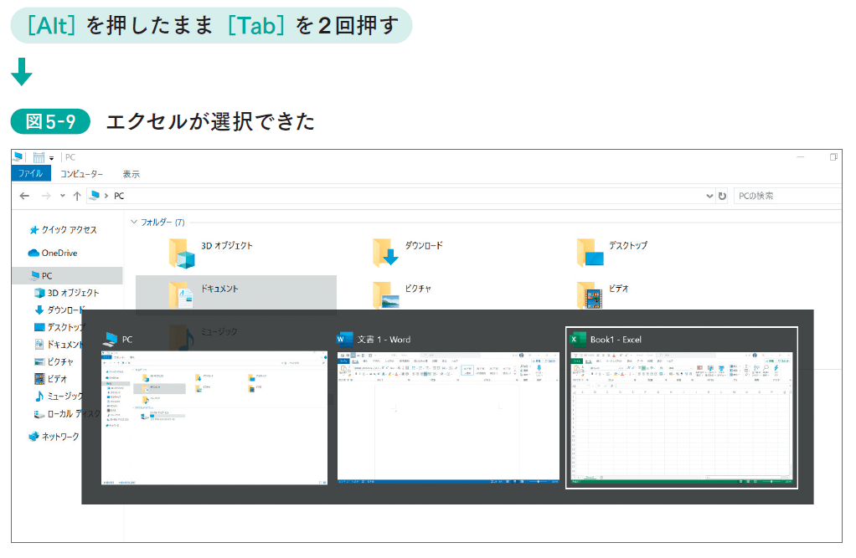Select ローカル ディスク in navigation tree
This screenshot has width=856, height=558.
(67, 414)
